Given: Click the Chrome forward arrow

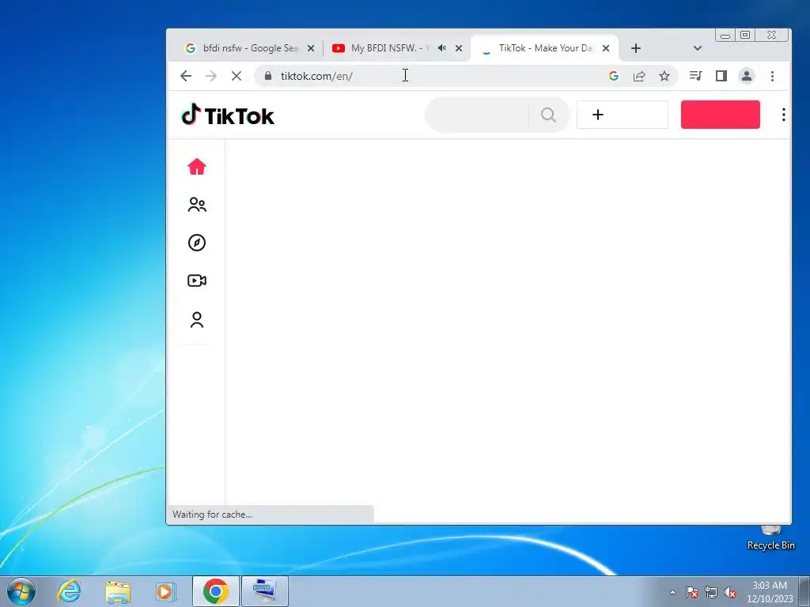Looking at the screenshot, I should 210,76.
